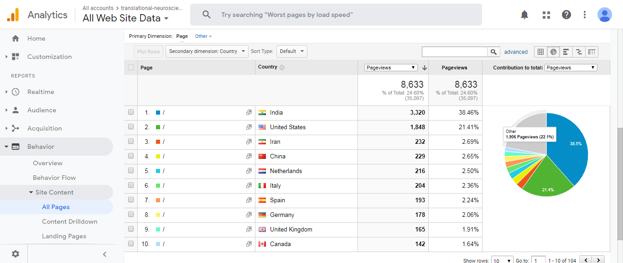Click the advanced filter link
The image size is (623, 263).
pyautogui.click(x=516, y=52)
